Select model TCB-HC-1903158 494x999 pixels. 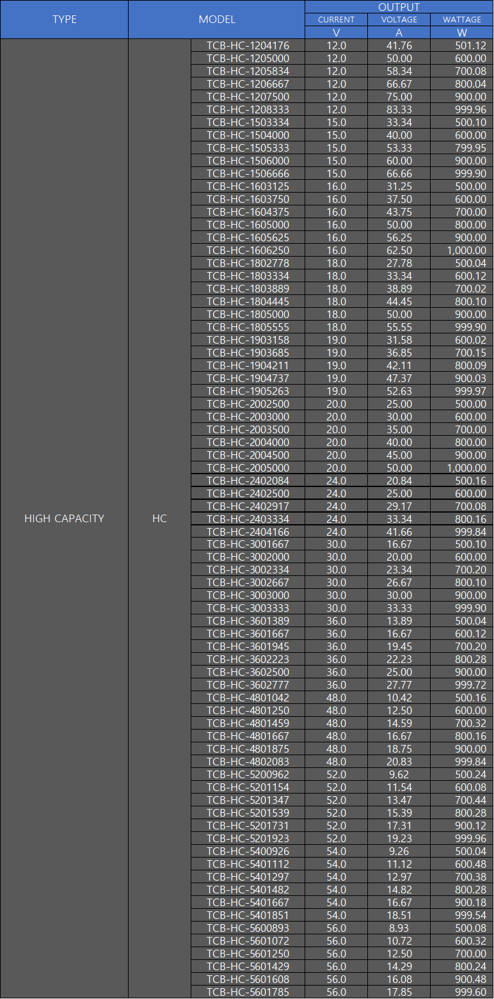[x=248, y=340]
